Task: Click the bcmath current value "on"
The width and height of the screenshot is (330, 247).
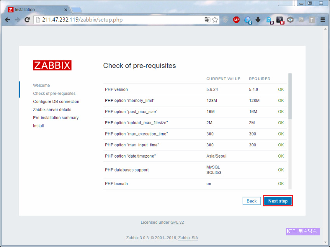Action: (x=209, y=184)
